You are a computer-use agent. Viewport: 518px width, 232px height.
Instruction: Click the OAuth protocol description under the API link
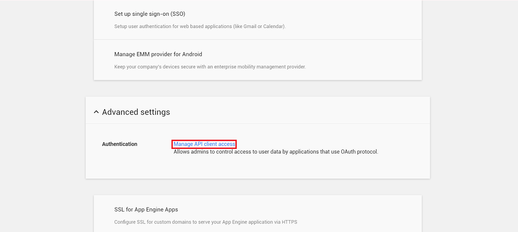point(276,152)
